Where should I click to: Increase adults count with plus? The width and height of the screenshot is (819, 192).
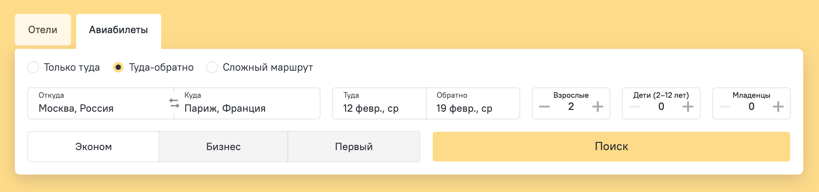(x=597, y=107)
